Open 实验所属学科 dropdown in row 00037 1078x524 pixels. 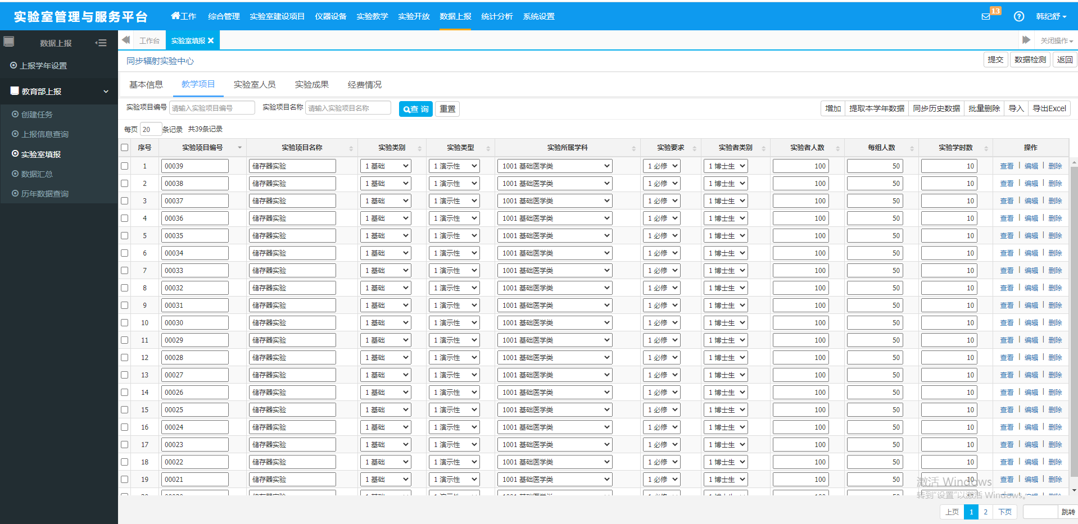[555, 201]
